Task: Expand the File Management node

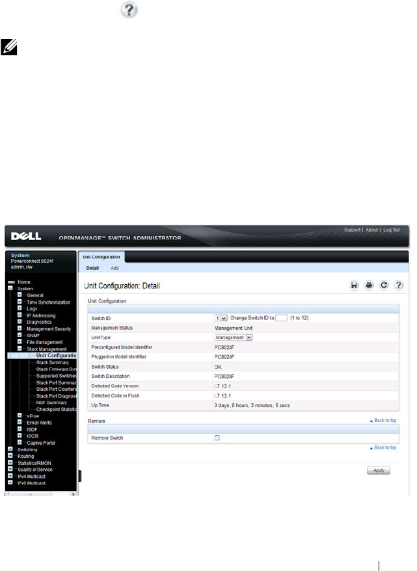Action: 20,342
